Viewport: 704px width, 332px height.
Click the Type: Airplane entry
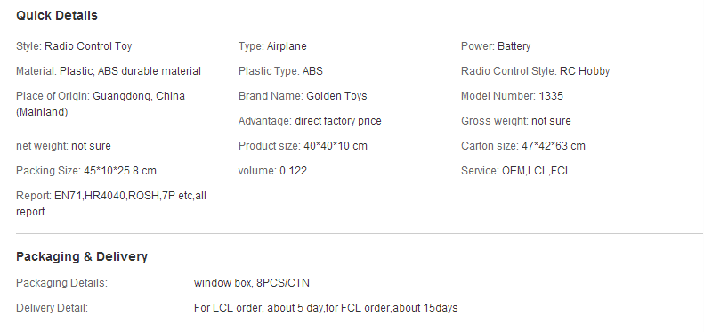click(x=272, y=46)
